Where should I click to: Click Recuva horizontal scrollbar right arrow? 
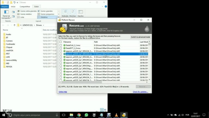[x=147, y=82]
